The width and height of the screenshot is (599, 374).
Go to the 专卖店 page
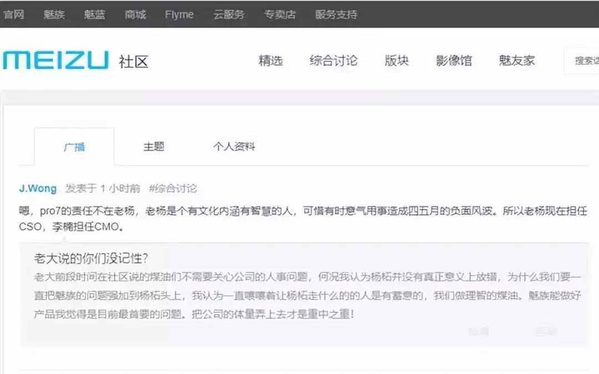[x=280, y=14]
